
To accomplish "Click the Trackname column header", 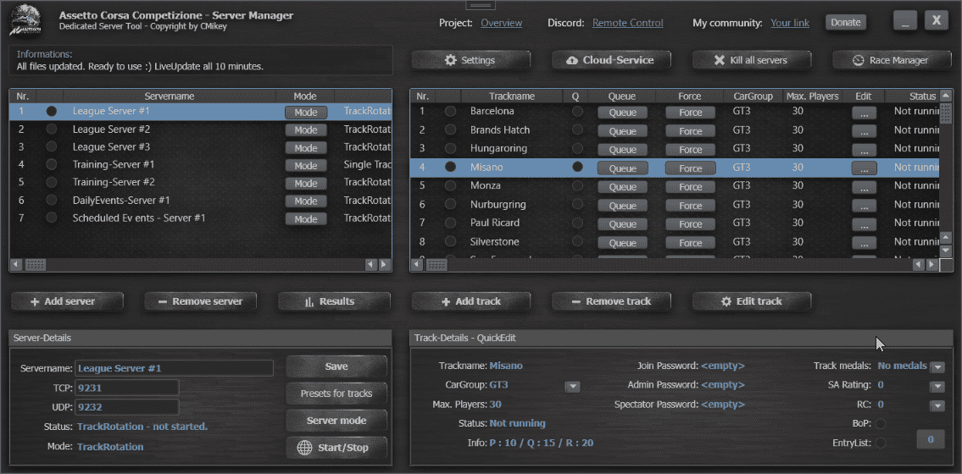I will click(512, 96).
